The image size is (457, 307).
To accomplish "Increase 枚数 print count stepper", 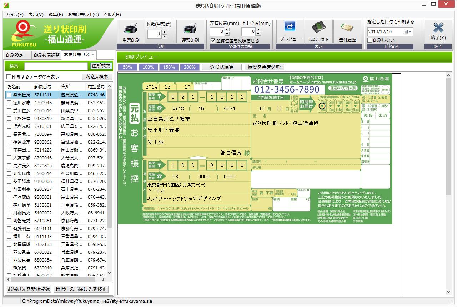I will [164, 32].
